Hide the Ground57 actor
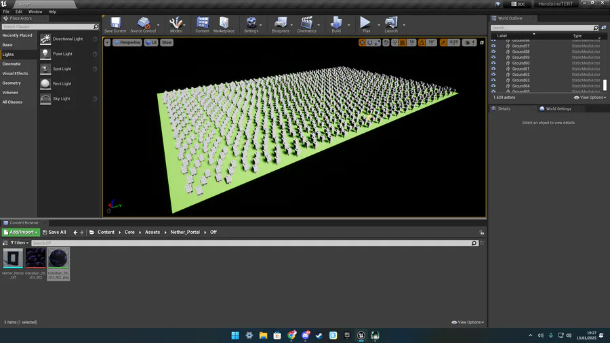 tap(493, 46)
